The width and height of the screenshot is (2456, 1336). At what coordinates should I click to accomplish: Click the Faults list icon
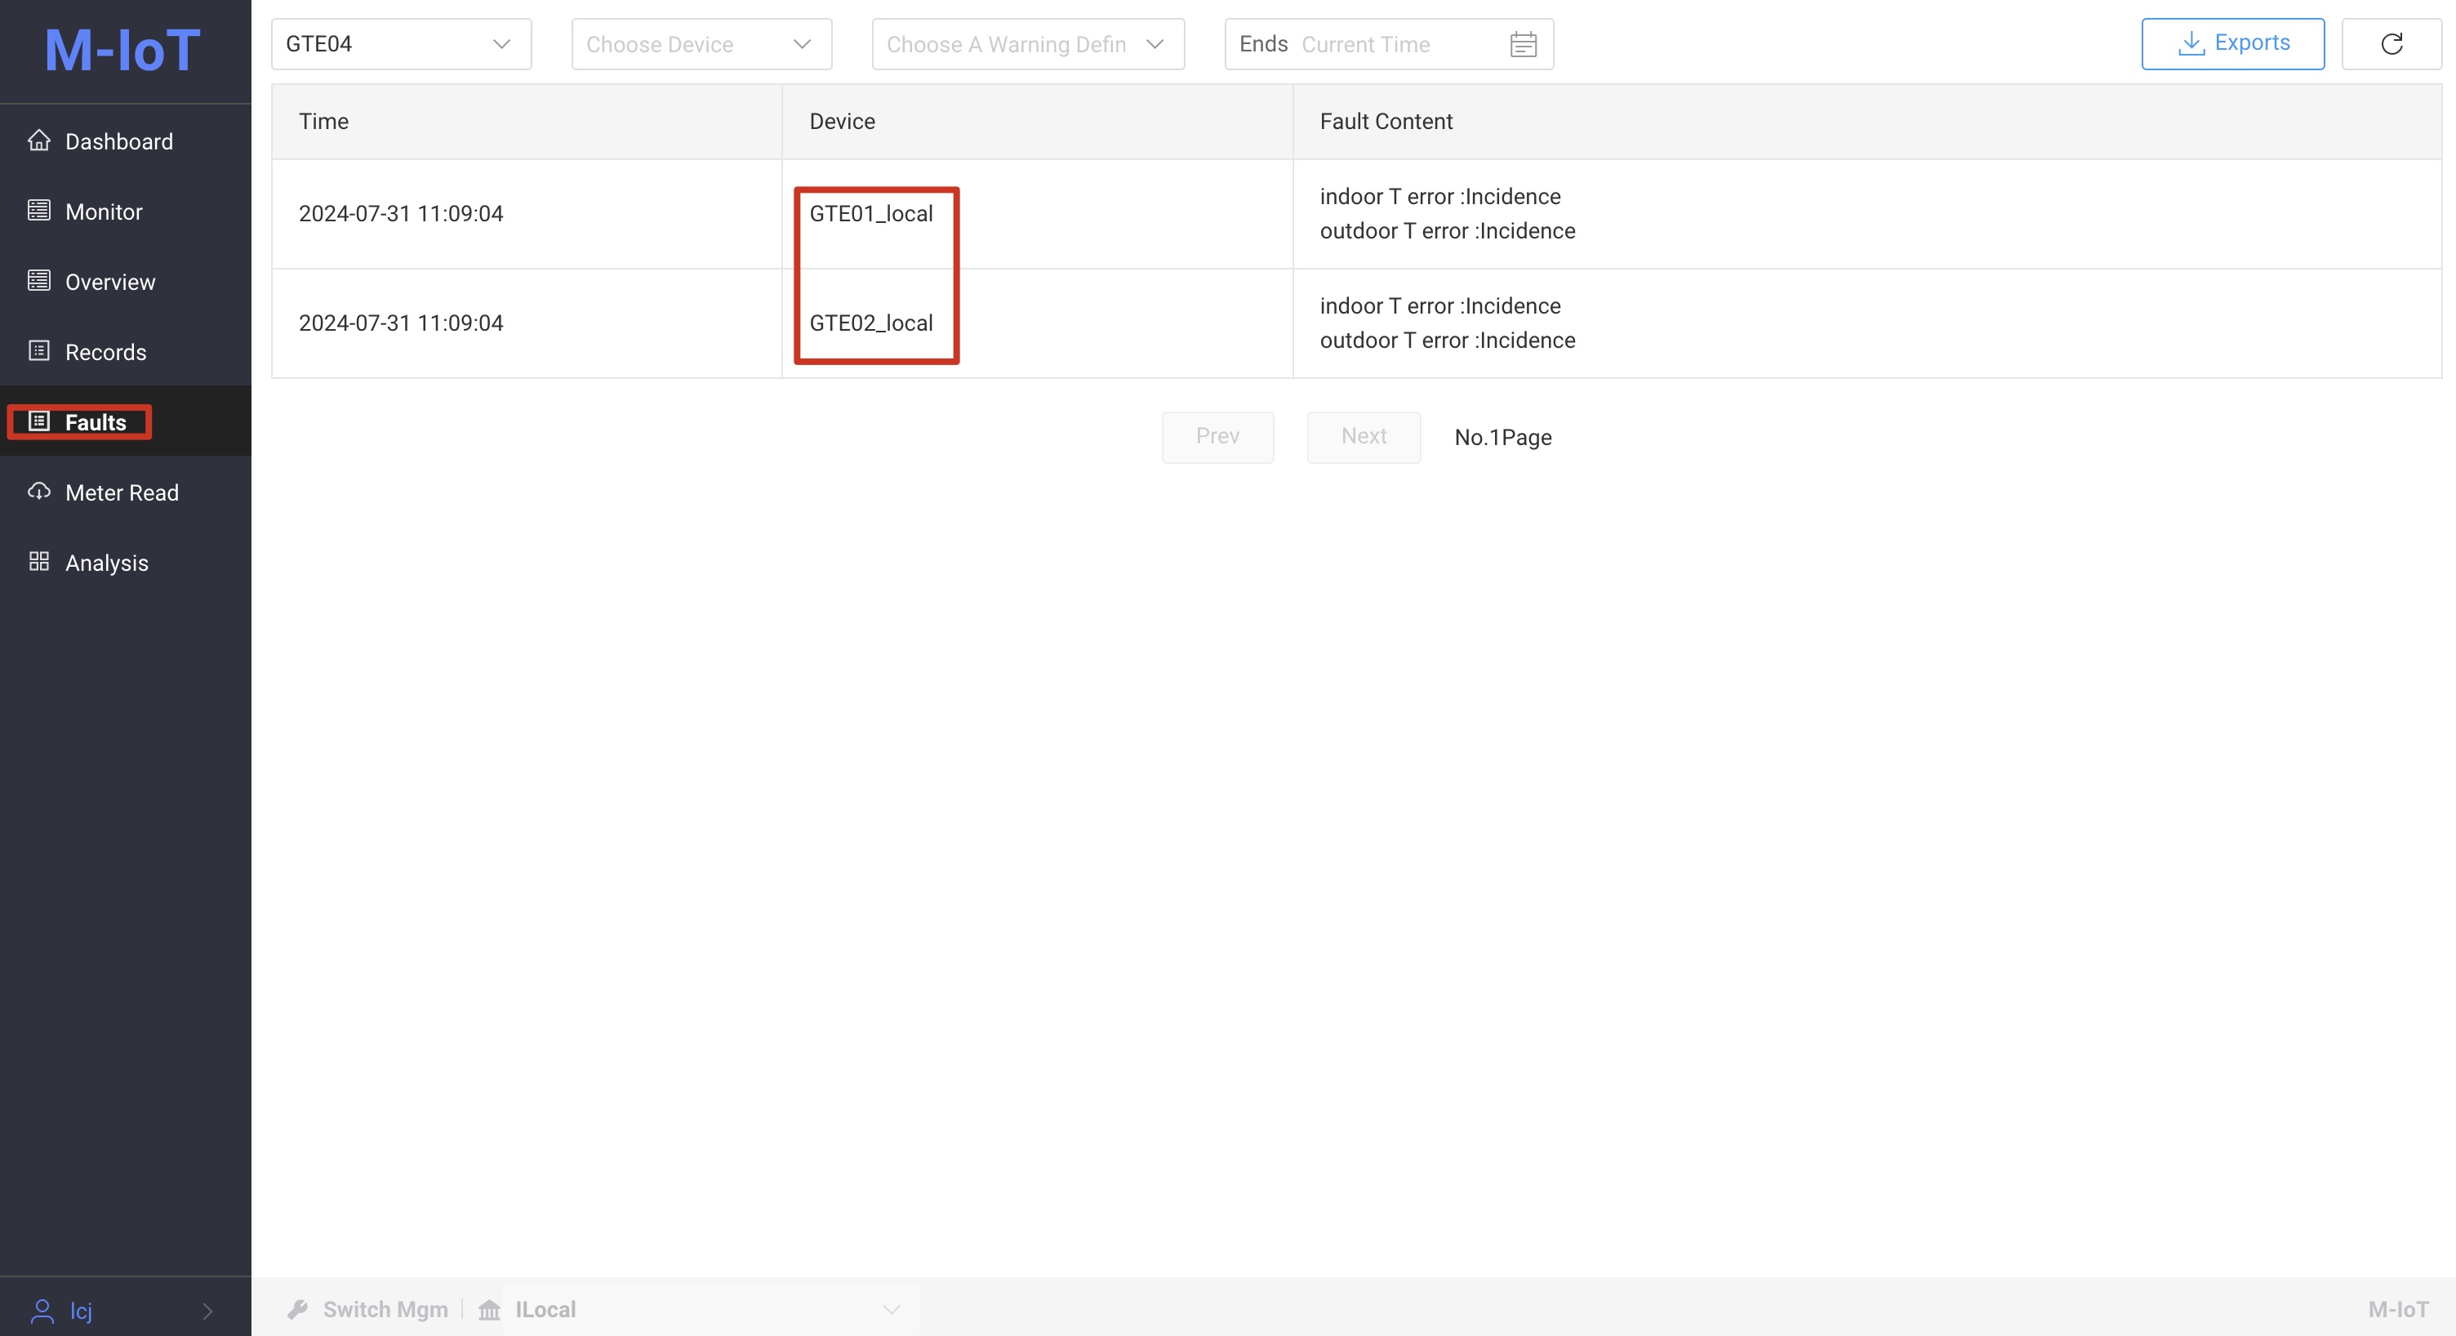coord(39,421)
